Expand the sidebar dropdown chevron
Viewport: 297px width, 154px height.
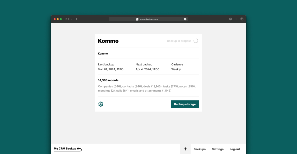pos(71,19)
